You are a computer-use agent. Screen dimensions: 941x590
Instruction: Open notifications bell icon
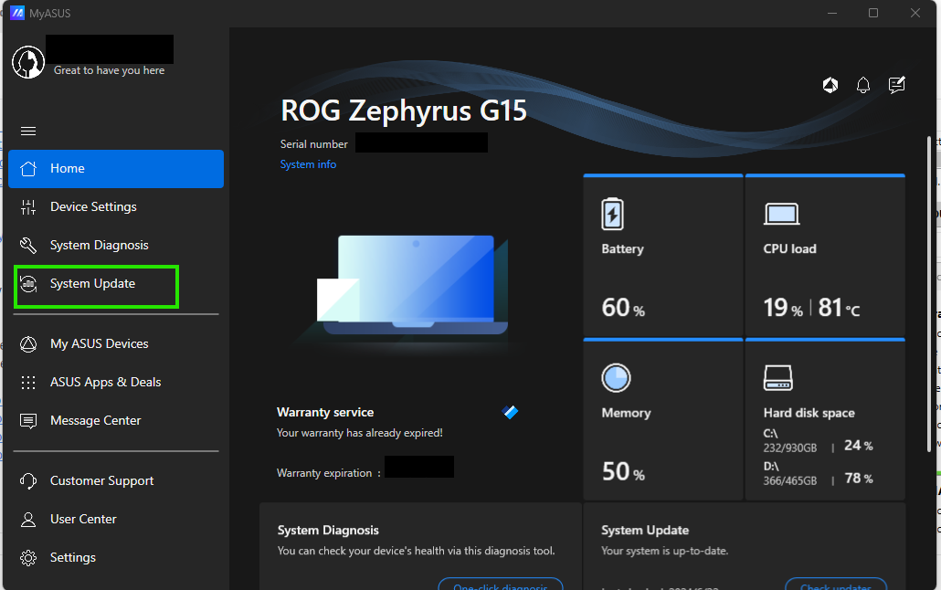(863, 85)
